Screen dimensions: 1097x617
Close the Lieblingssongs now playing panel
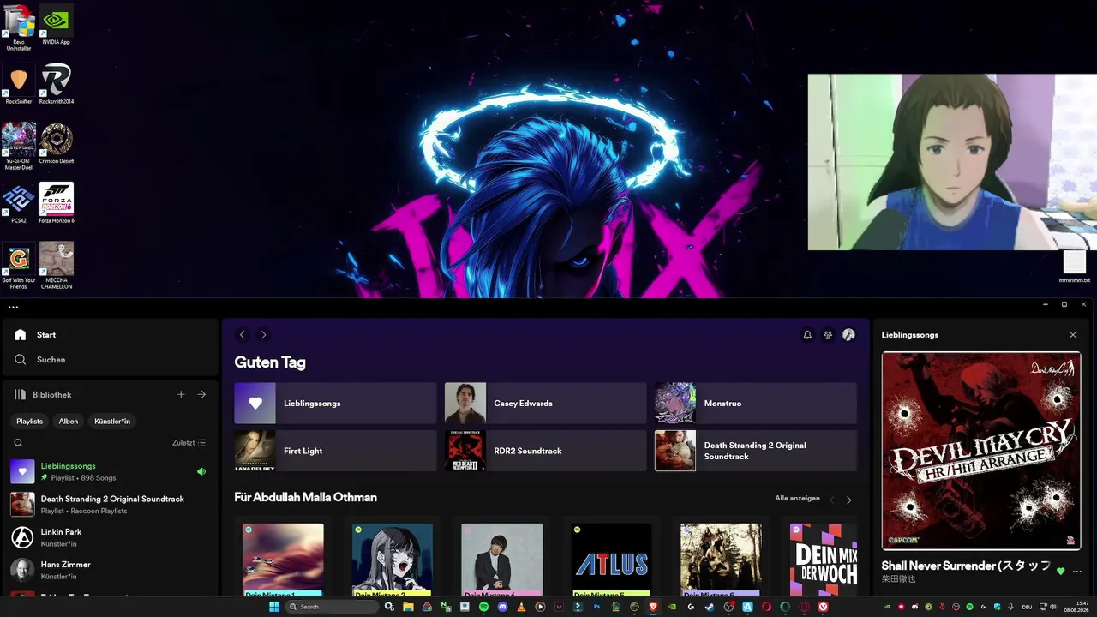(1073, 335)
